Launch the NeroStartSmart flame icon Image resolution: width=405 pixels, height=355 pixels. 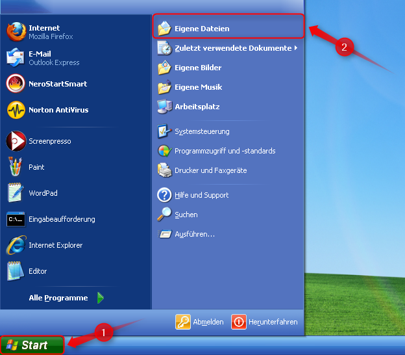(x=16, y=84)
